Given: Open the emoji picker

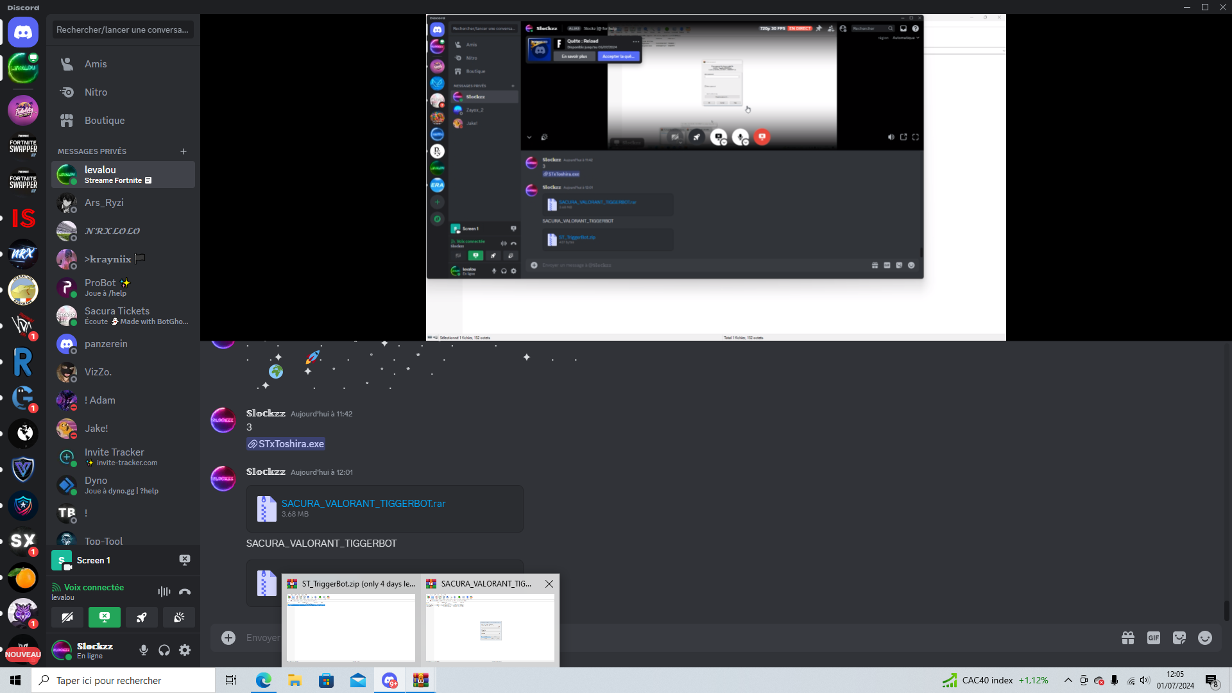Looking at the screenshot, I should point(1205,638).
